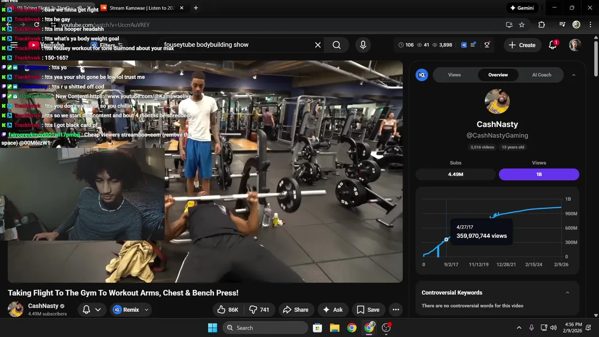Select the Views 1B toggle
The image size is (599, 337).
point(539,174)
